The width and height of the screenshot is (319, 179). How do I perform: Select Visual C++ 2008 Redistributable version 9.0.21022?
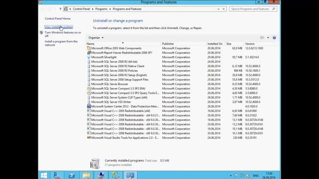pos(175,115)
